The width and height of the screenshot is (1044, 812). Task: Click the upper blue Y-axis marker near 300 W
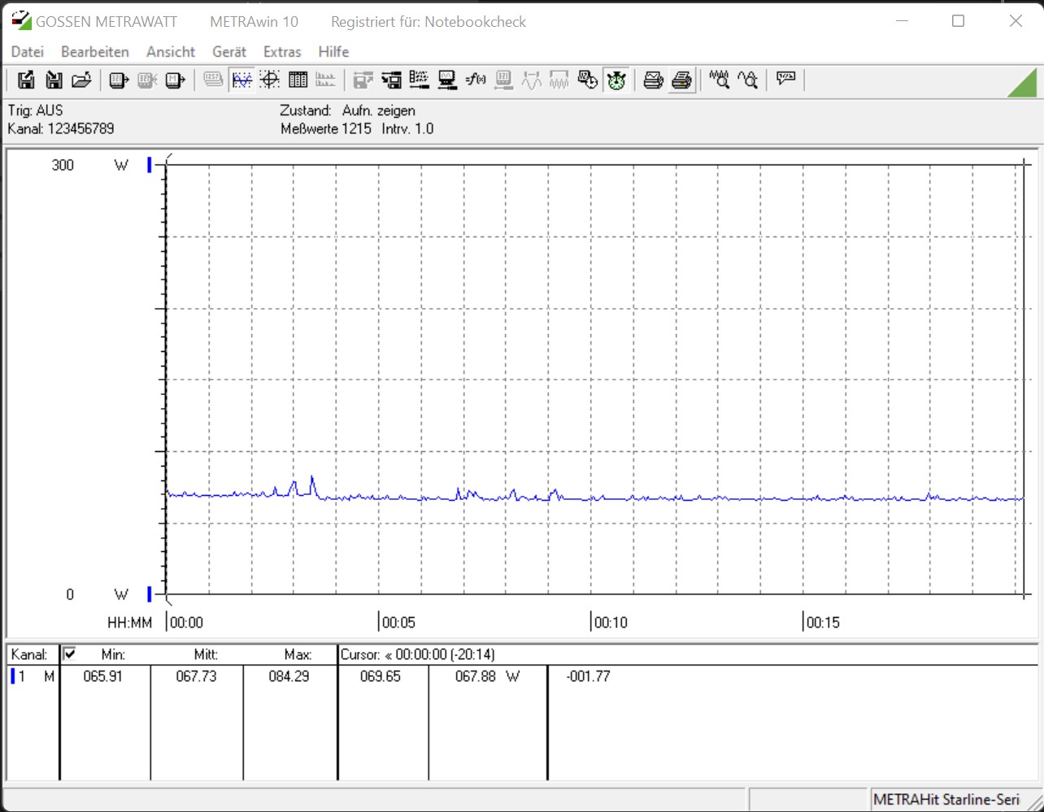point(150,165)
